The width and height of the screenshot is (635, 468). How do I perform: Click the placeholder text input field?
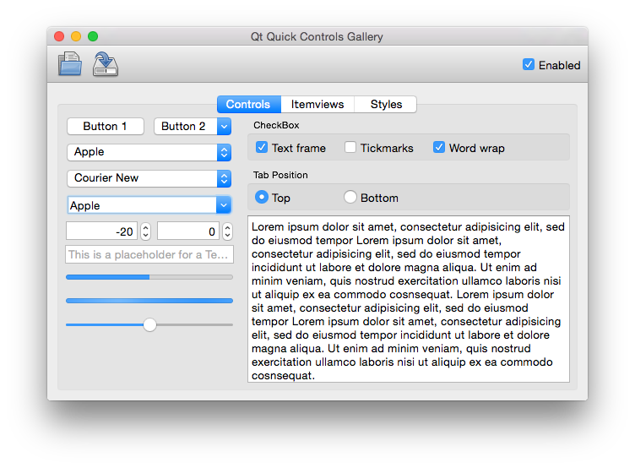coord(149,254)
